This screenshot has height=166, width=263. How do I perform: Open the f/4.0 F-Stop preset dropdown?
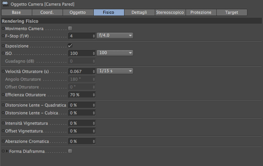pos(114,35)
